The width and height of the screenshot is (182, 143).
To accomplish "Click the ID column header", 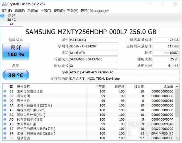I will click(11, 87).
